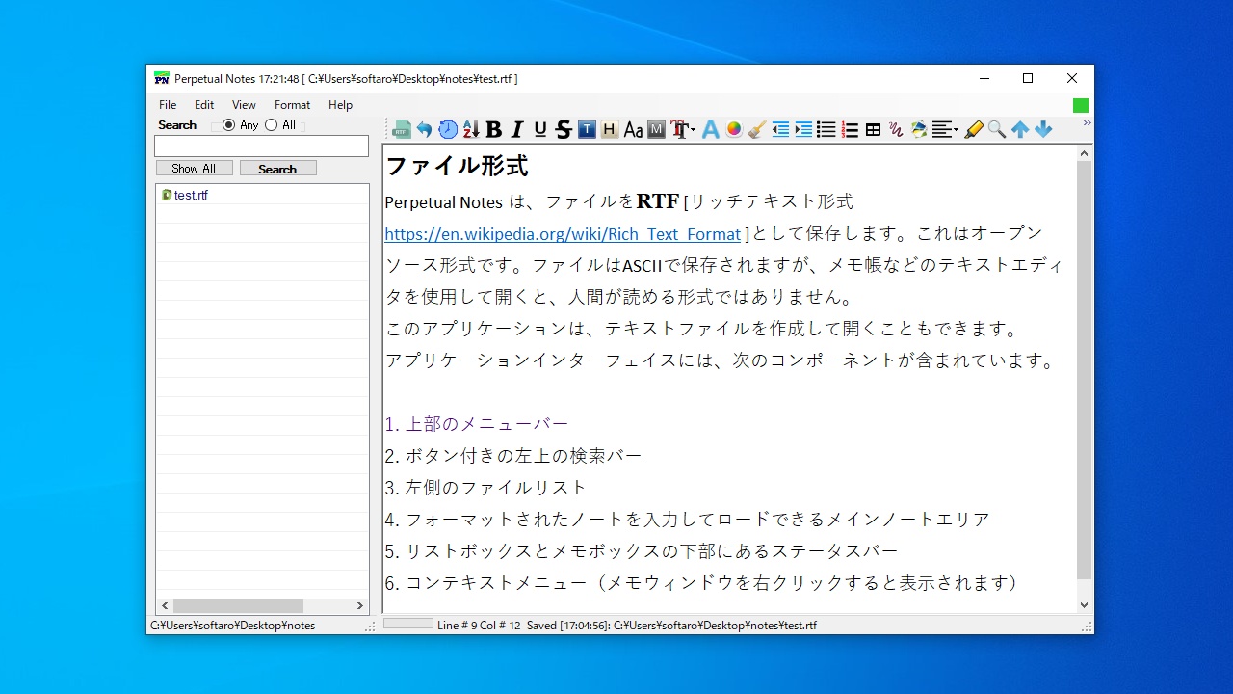Click line 3. 左側のファイルリスト
Image resolution: width=1233 pixels, height=694 pixels.
coord(485,488)
